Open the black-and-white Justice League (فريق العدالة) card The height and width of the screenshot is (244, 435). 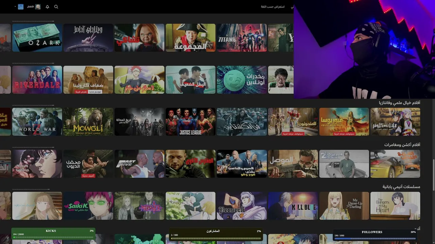139,122
